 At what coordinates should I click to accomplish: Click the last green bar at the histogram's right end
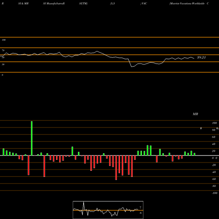[194, 154]
